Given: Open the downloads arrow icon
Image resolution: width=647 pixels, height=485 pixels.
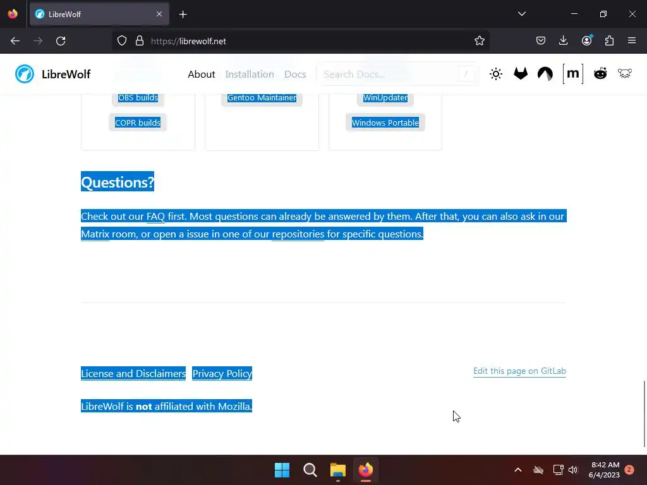Looking at the screenshot, I should tap(563, 41).
